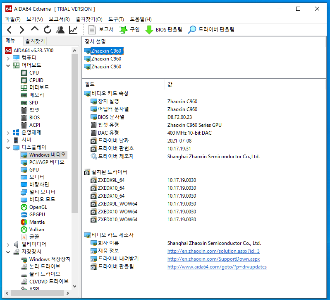The height and width of the screenshot is (300, 330).
Task: Select the 멀티 모니터 tree item
Action: (x=38, y=192)
